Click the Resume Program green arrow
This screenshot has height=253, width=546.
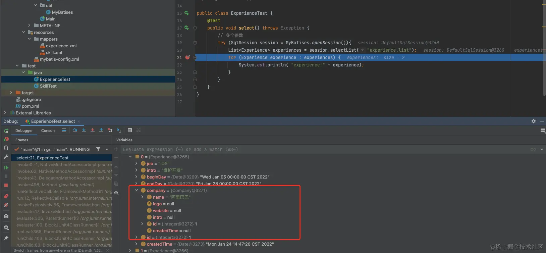pyautogui.click(x=6, y=167)
